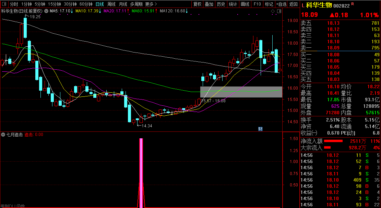381x208 pixels.
Task: Click the side panel toggle icon beside the diamond
Action: point(279,11)
